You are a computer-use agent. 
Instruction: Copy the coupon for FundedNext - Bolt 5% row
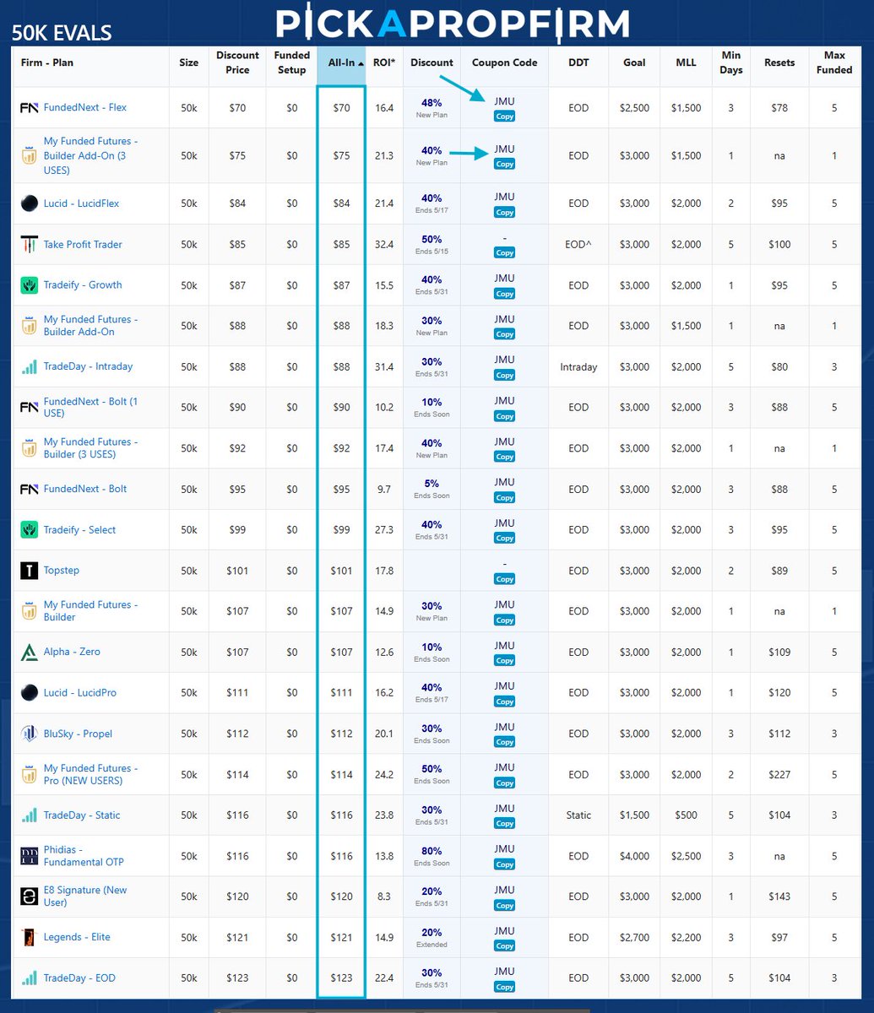click(x=504, y=497)
